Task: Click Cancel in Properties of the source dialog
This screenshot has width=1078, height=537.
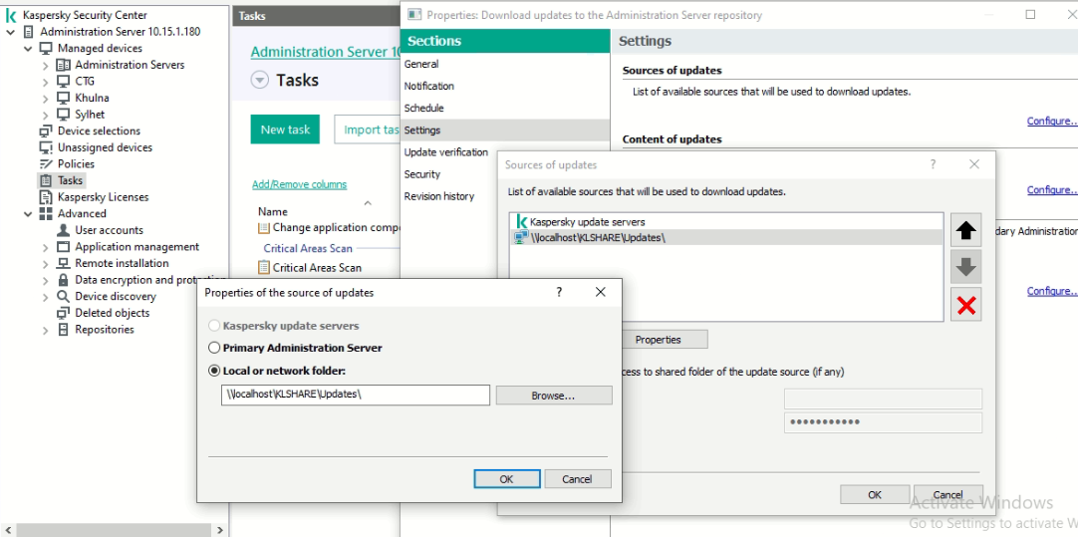Action: (x=577, y=479)
